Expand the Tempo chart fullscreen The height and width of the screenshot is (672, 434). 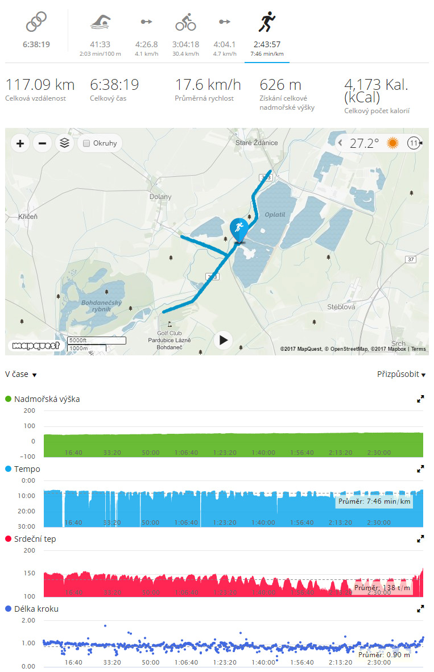pos(420,469)
